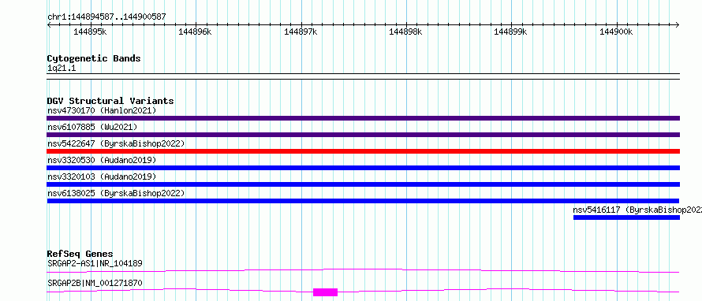Select the DGV Structural Variants track heading
The height and width of the screenshot is (301, 702).
pos(110,101)
